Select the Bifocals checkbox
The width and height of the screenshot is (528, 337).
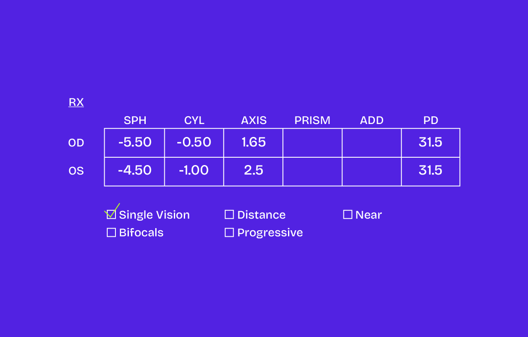point(111,232)
